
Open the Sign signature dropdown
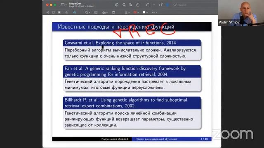(105, 12)
